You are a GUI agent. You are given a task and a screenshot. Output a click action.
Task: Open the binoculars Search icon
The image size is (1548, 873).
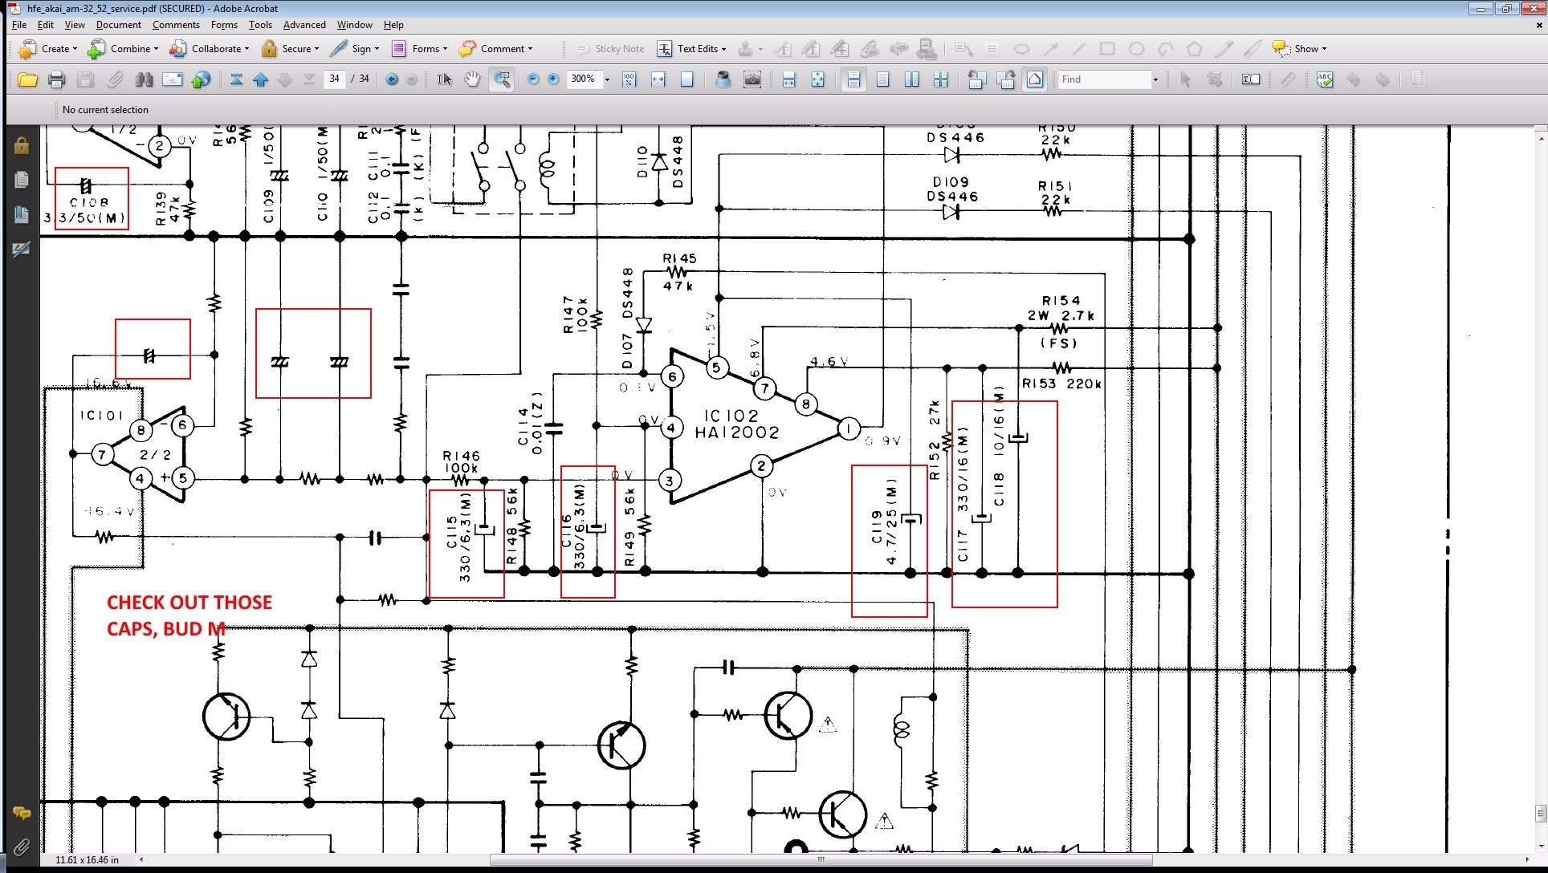click(144, 79)
